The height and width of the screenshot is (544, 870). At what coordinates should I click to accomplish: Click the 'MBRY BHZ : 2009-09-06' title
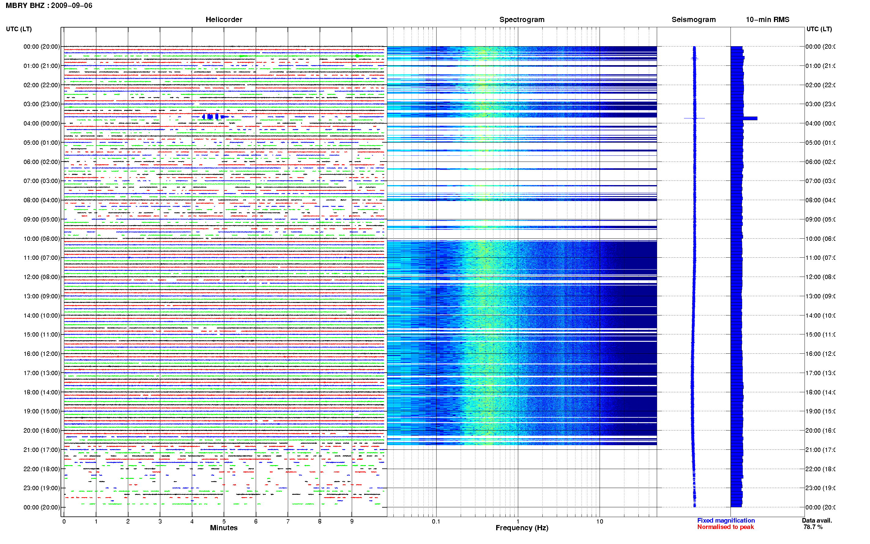[49, 6]
